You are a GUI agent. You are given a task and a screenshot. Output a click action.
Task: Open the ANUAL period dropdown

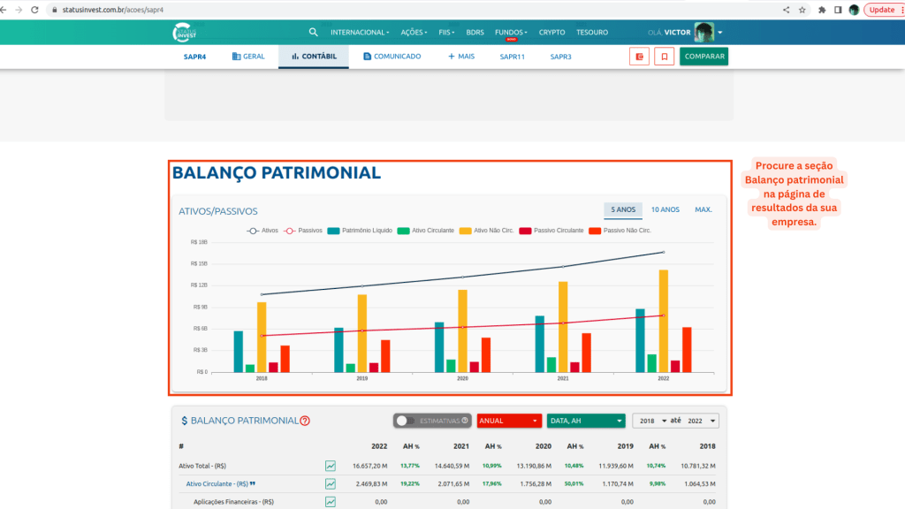[508, 422]
